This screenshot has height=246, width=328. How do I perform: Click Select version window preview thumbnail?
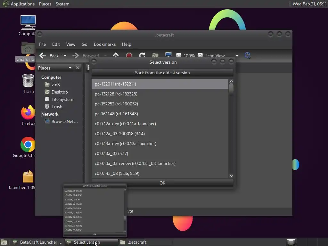click(x=95, y=210)
